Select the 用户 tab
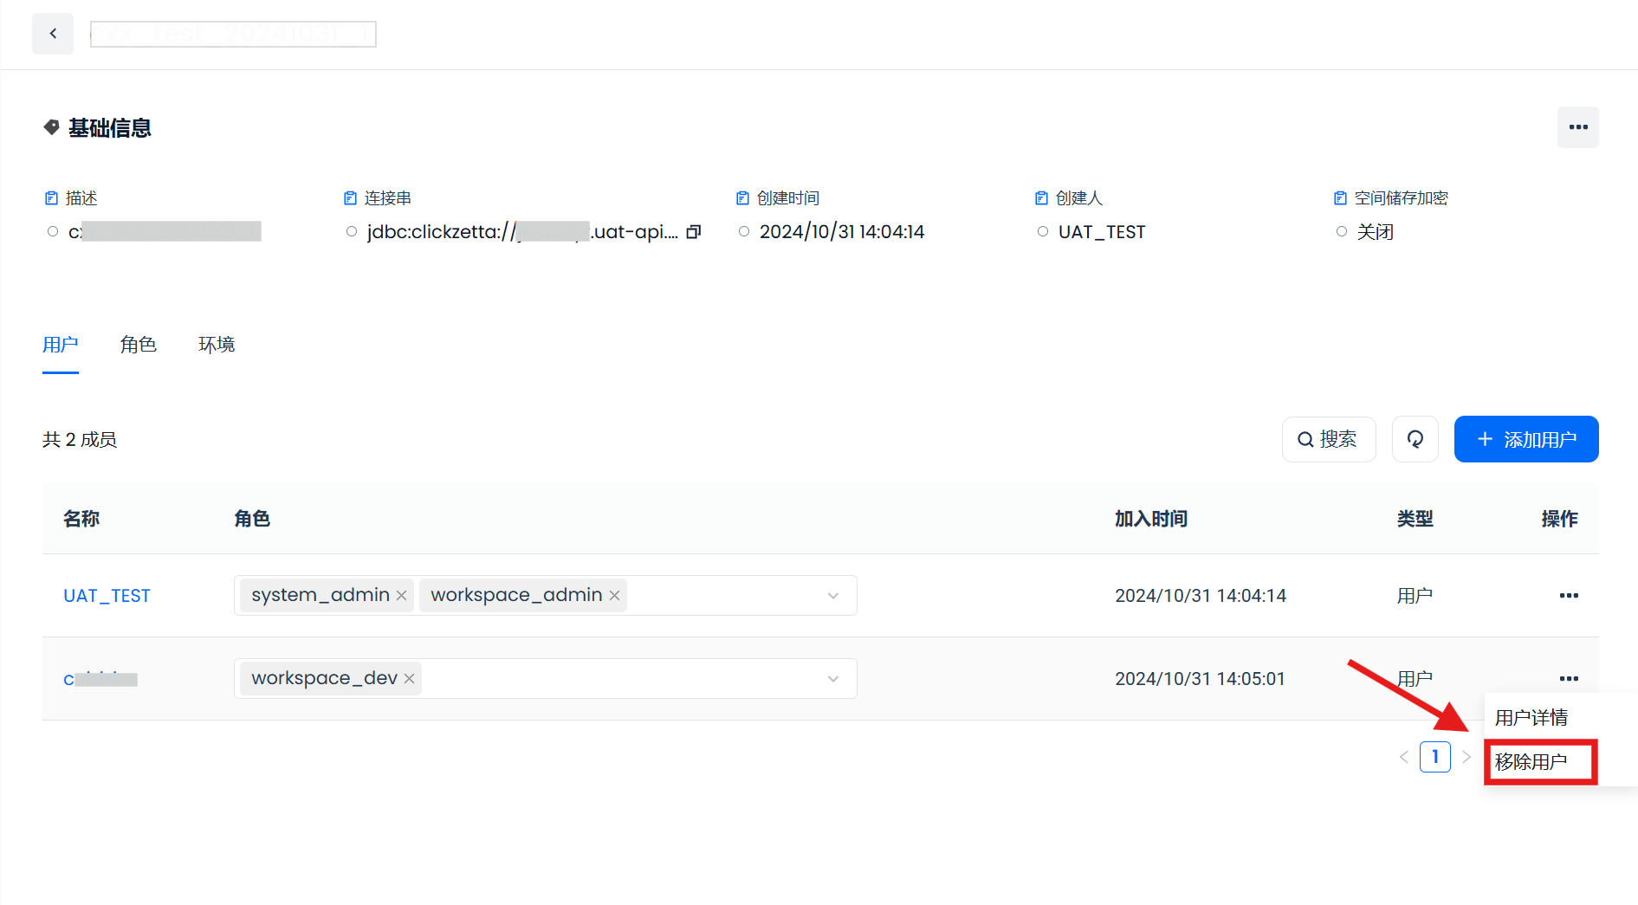 61,345
